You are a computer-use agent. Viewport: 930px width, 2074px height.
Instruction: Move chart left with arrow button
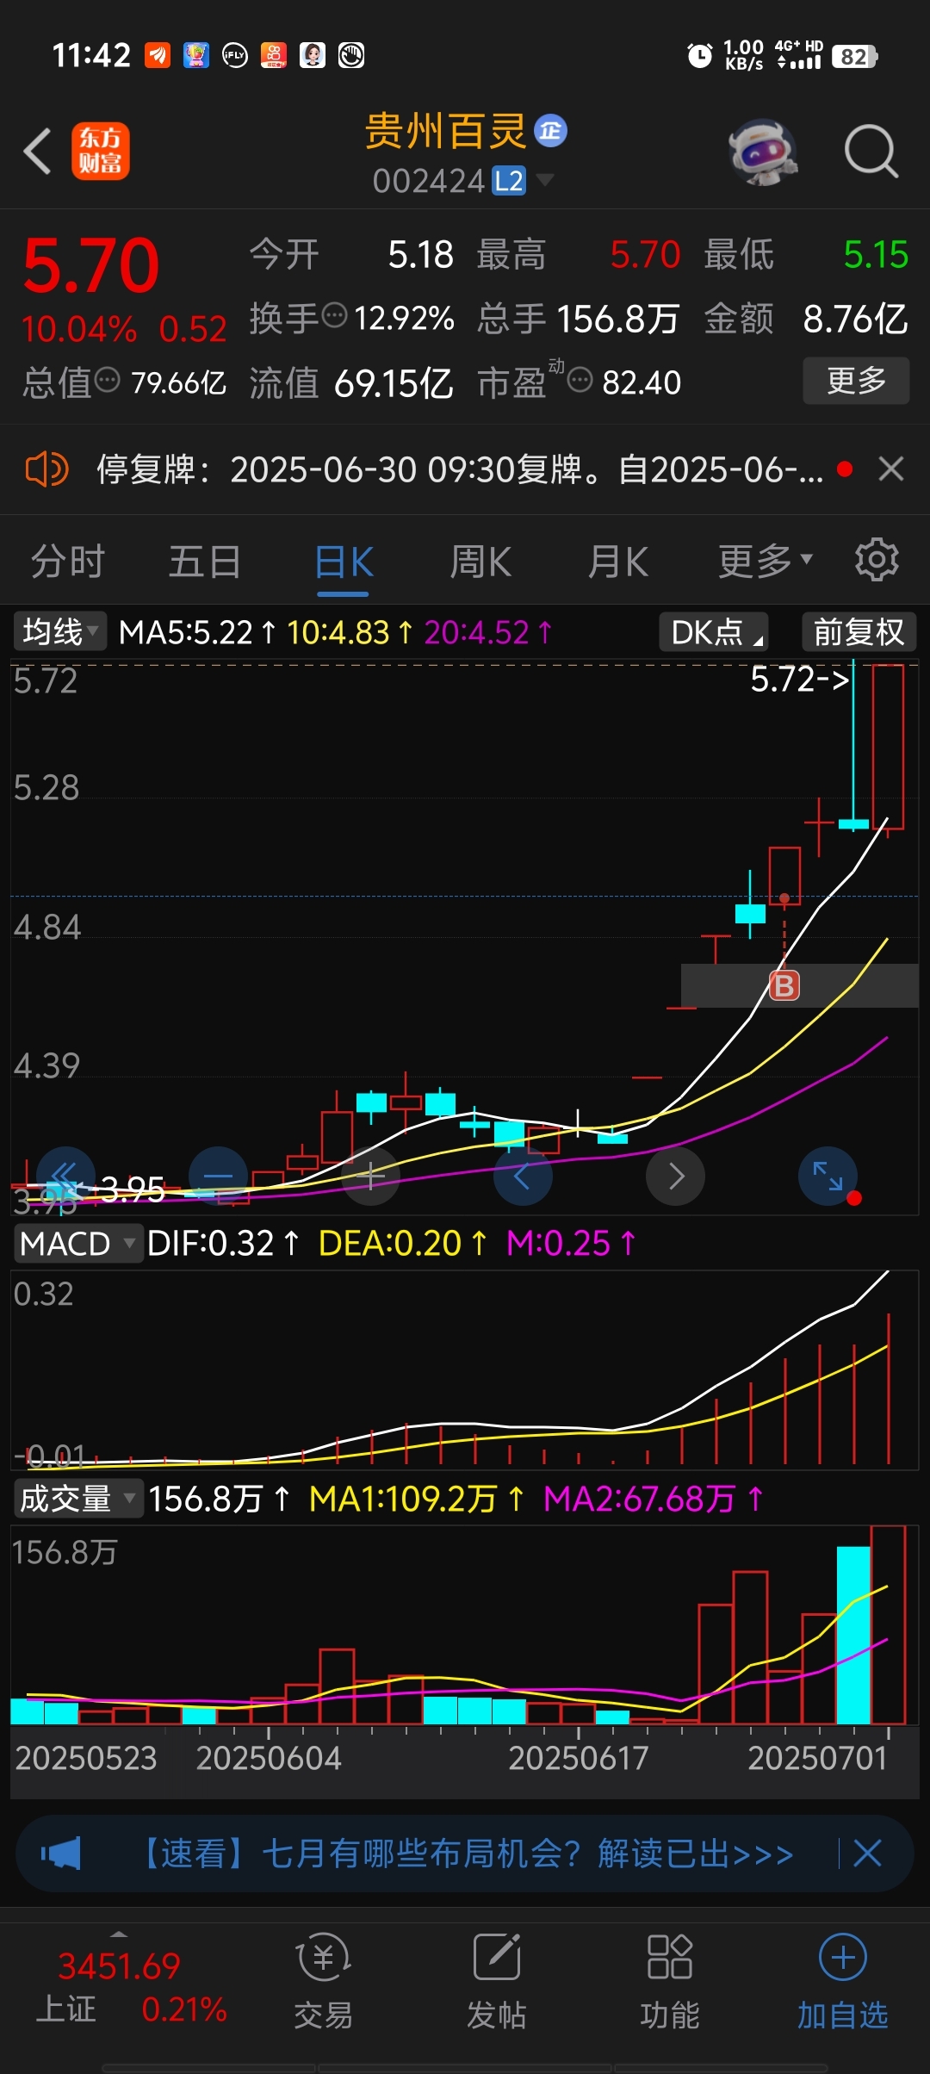click(523, 1176)
